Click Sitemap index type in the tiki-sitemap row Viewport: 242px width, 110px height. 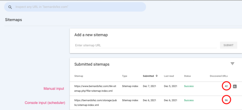[x=130, y=86]
